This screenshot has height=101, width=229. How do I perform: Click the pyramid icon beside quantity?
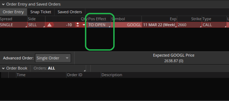pyautogui.click(x=50, y=25)
